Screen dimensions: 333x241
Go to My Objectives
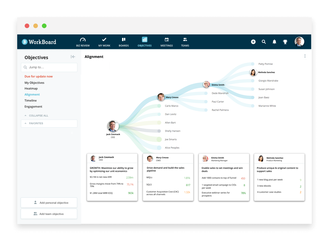pos(34,83)
